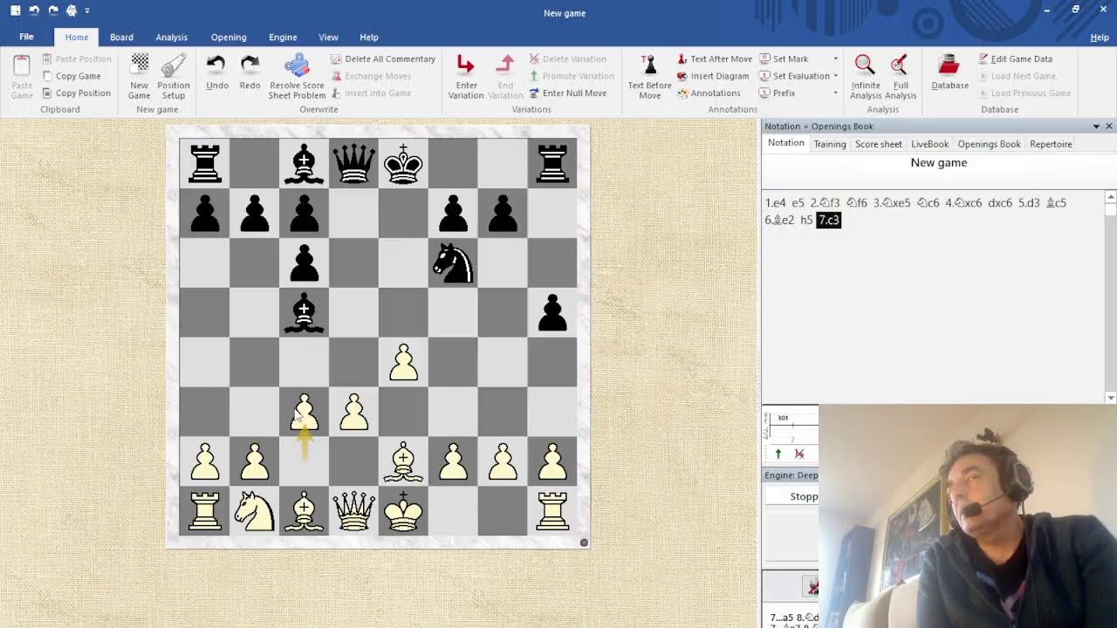The width and height of the screenshot is (1117, 628).
Task: Expand the Set Evaluation dropdown arrow
Action: pos(835,76)
